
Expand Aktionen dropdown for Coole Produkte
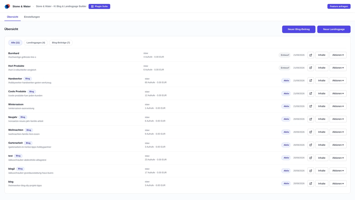[338, 93]
